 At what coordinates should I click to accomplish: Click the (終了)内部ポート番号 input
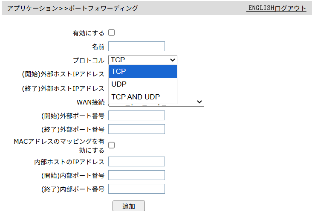coord(136,189)
